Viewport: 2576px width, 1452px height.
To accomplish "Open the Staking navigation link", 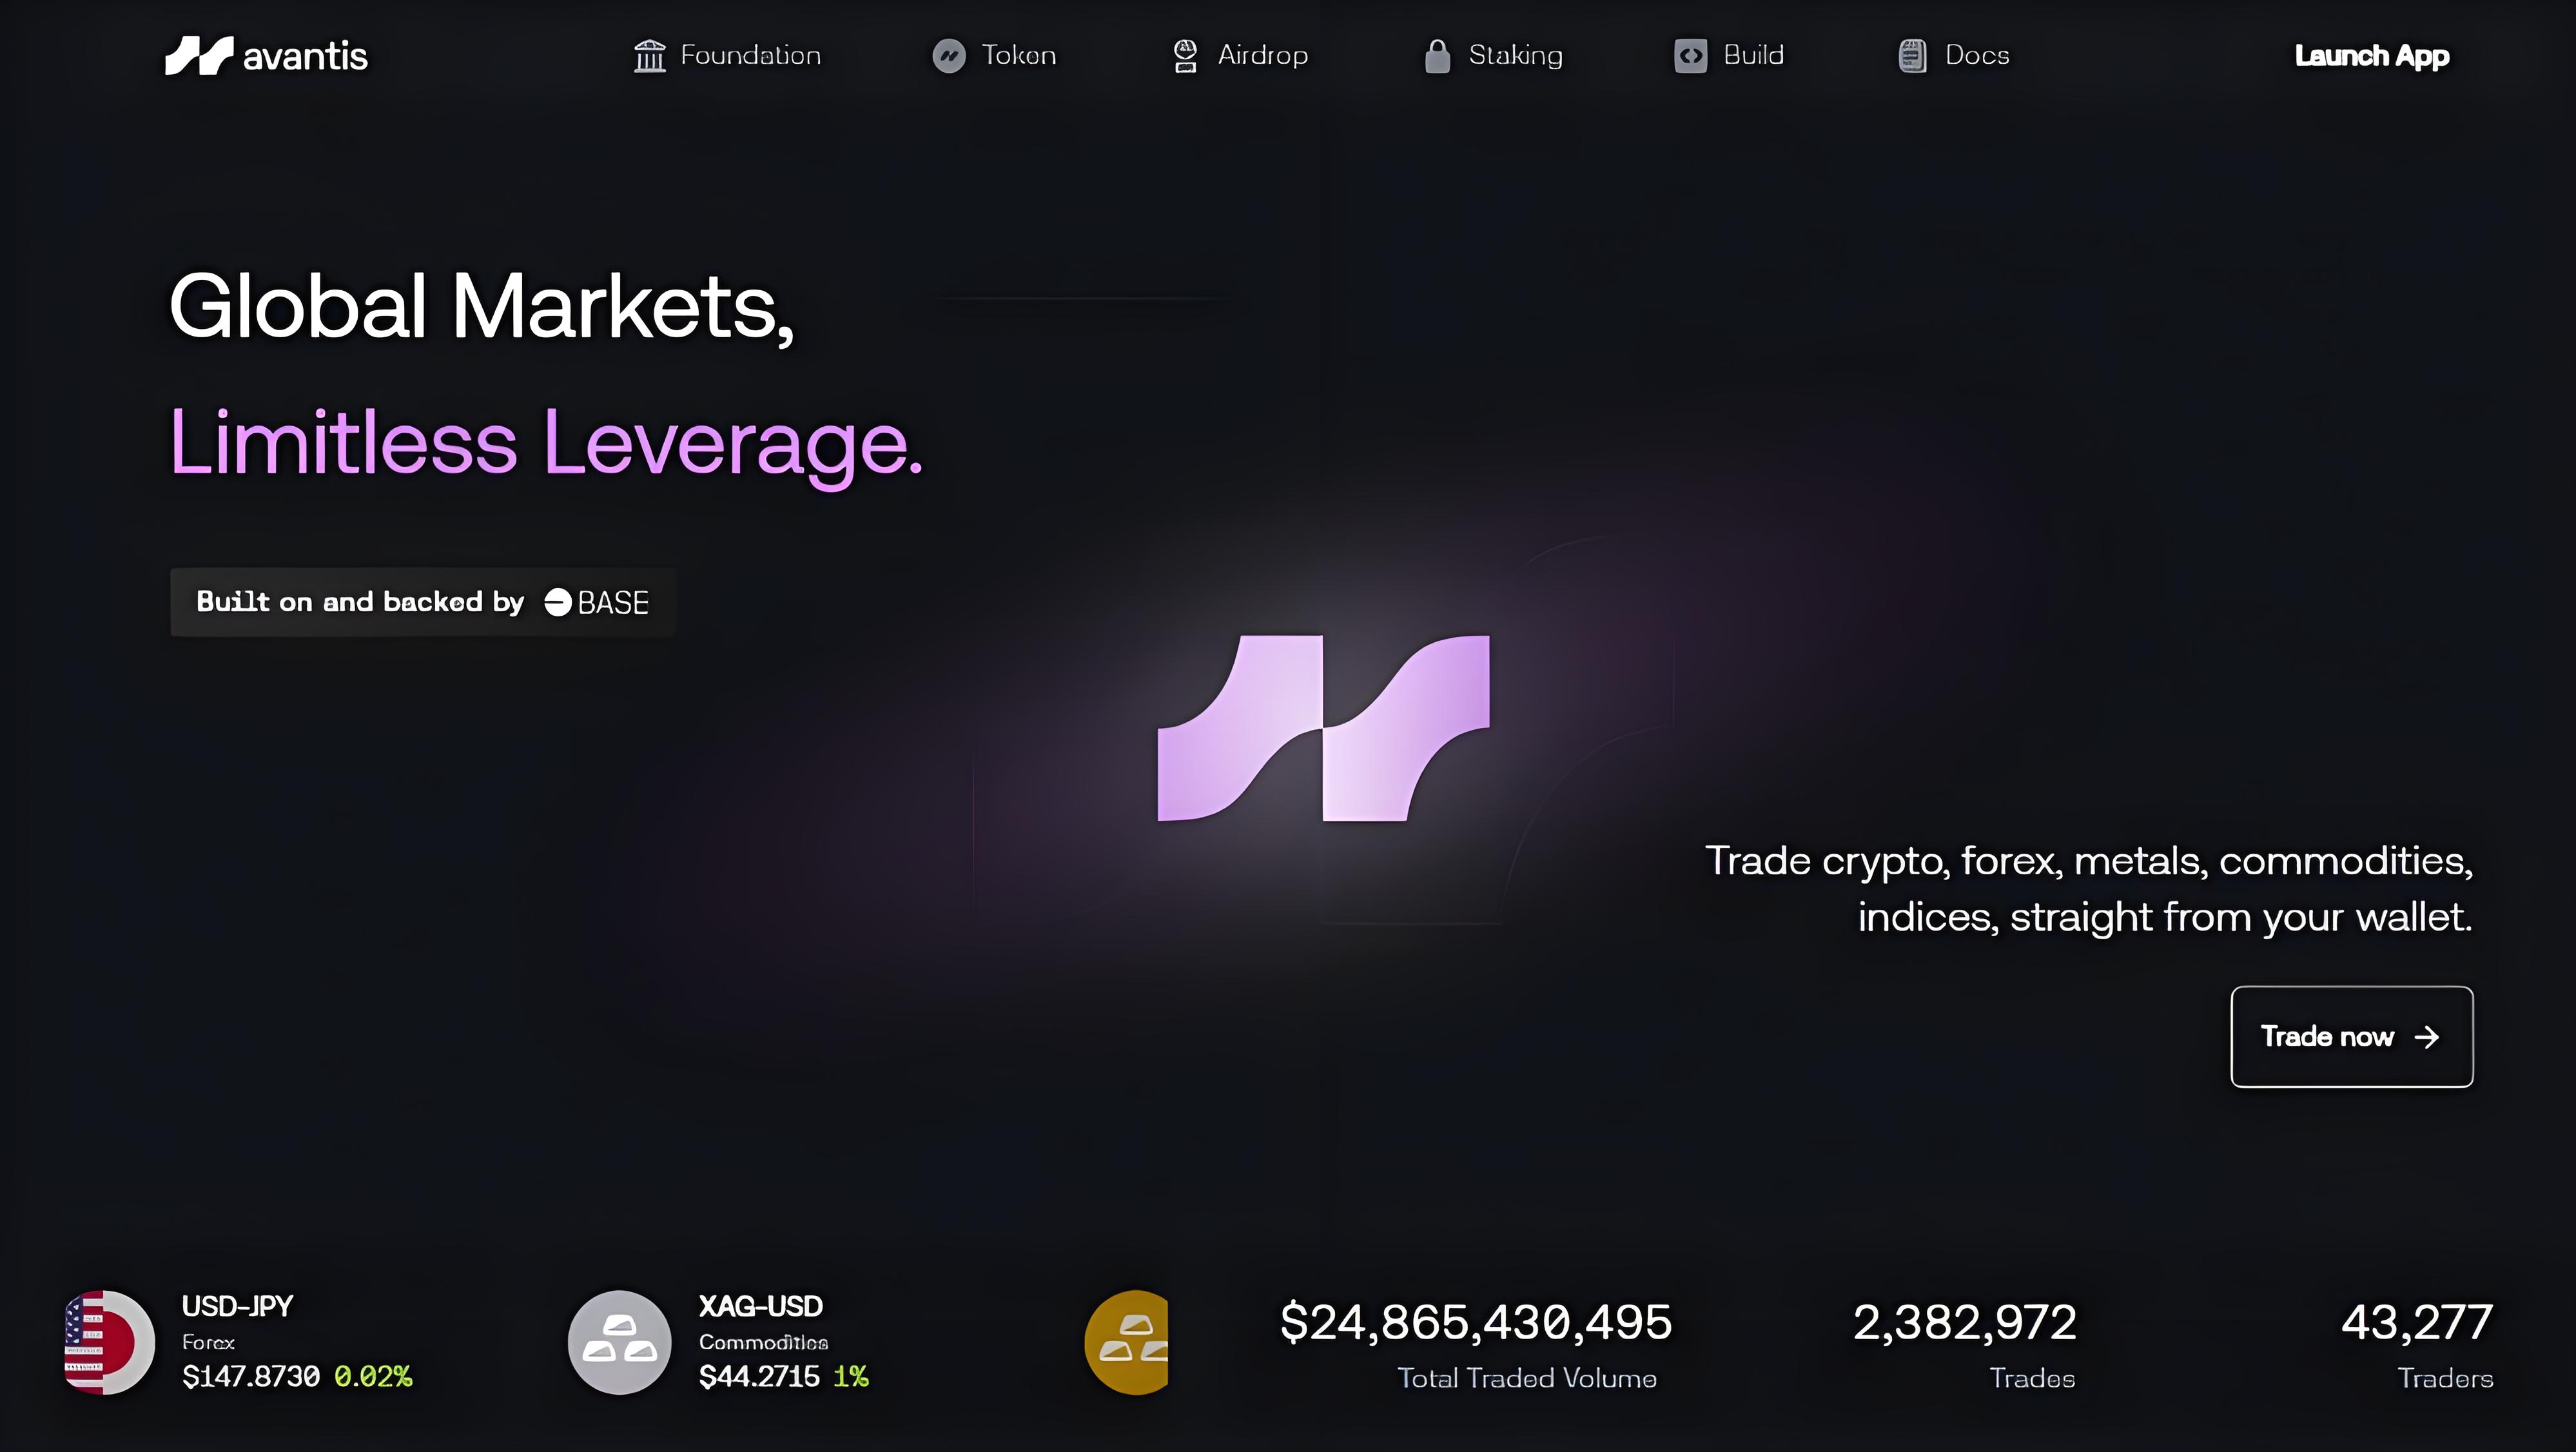I will (x=1515, y=56).
